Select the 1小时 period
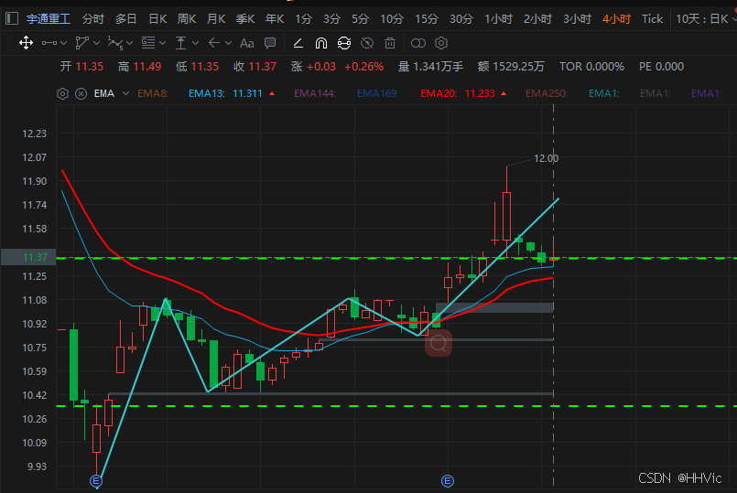Image resolution: width=737 pixels, height=493 pixels. pos(498,19)
